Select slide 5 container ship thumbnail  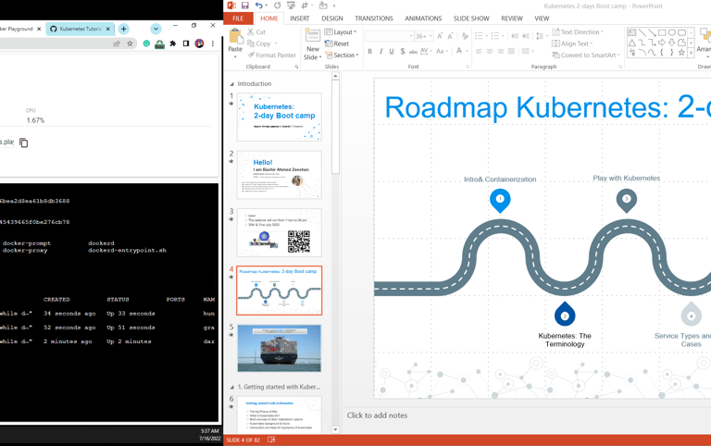click(280, 348)
